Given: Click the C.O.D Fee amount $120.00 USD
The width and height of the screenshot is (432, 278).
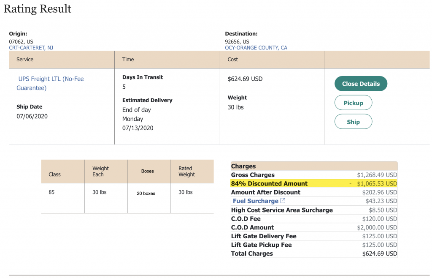Looking at the screenshot, I should [x=379, y=219].
